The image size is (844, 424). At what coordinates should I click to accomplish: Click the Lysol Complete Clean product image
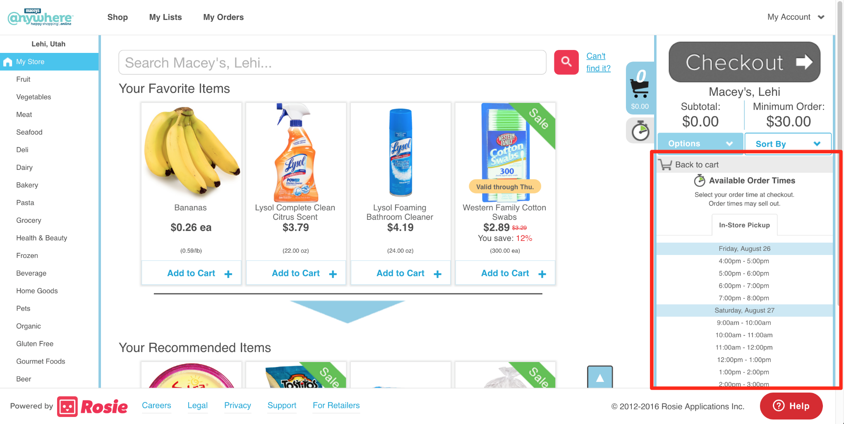[x=295, y=152]
